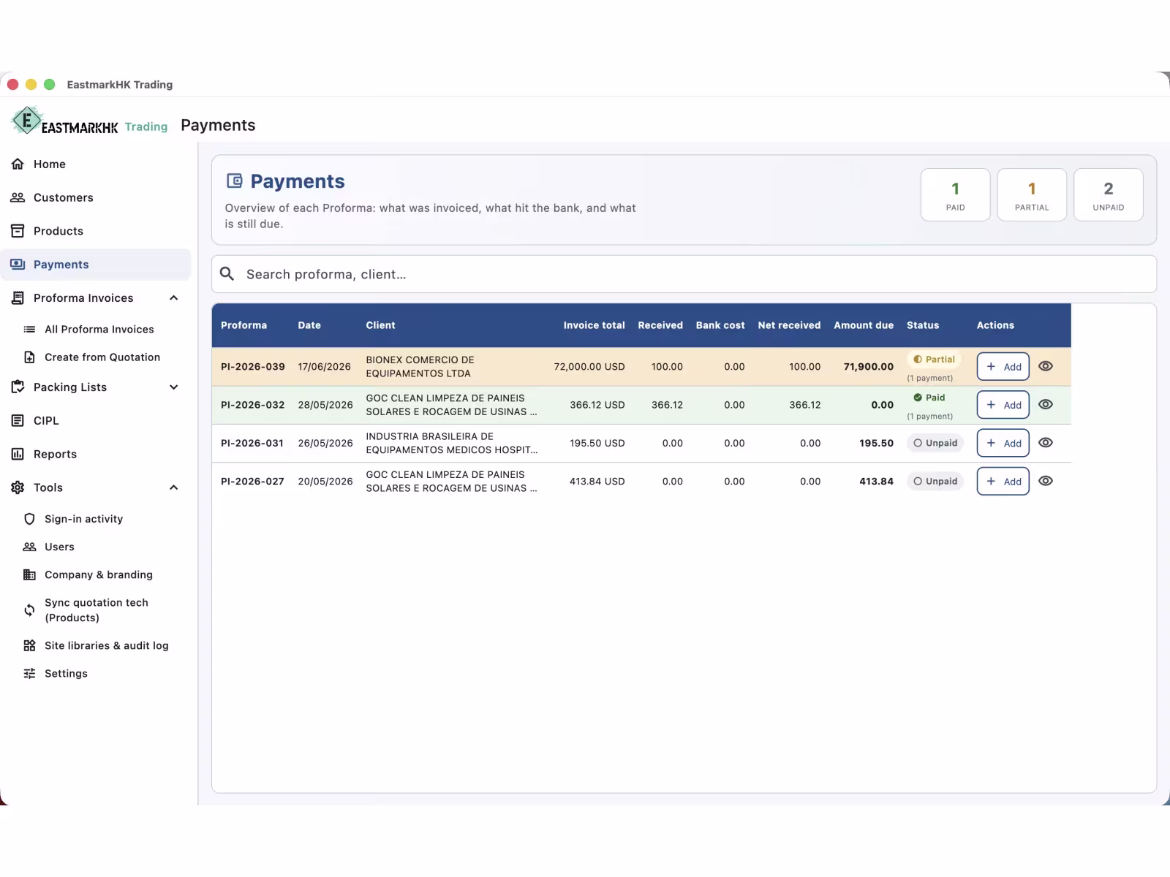Screen dimensions: 1170x877
Task: Click the Payments money icon in sidebar
Action: [18, 265]
